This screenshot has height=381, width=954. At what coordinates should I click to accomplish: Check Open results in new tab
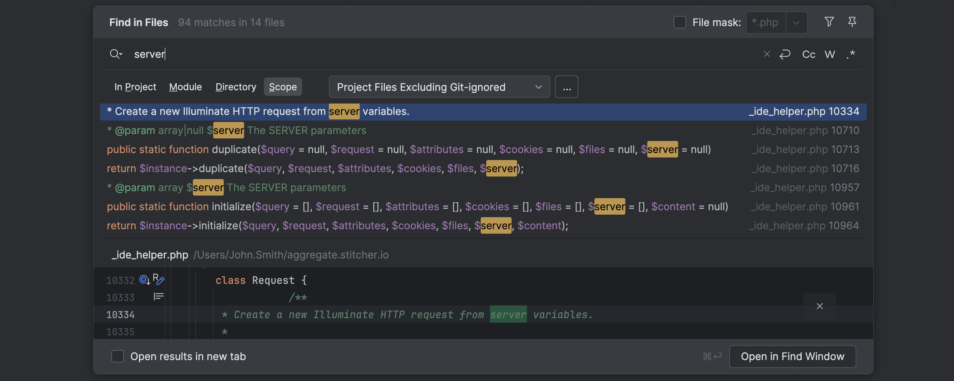click(117, 356)
